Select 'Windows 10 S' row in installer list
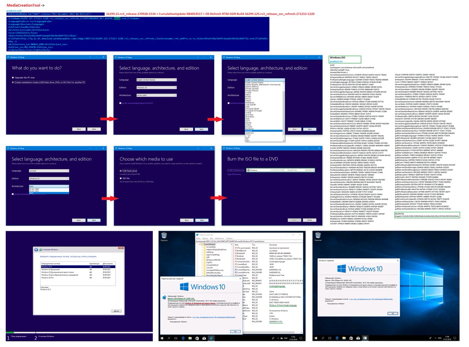Viewport: 469px width, 347px height. coord(78,267)
